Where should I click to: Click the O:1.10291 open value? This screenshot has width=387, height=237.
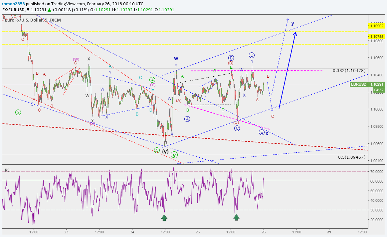pos(100,10)
